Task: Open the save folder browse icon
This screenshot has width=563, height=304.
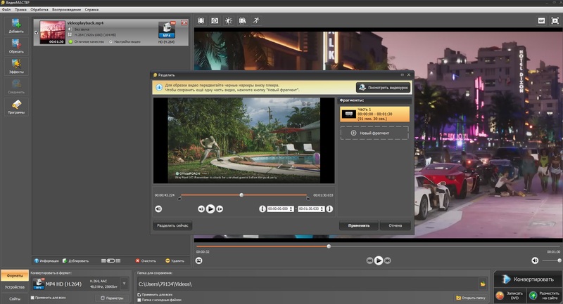Action: tap(483, 284)
